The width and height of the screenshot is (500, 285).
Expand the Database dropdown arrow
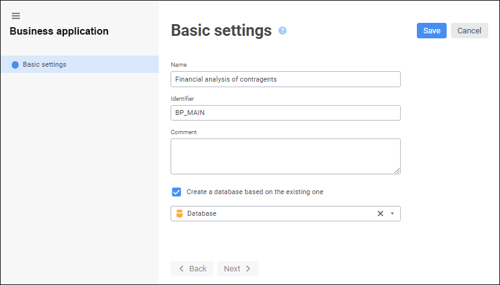pos(392,213)
